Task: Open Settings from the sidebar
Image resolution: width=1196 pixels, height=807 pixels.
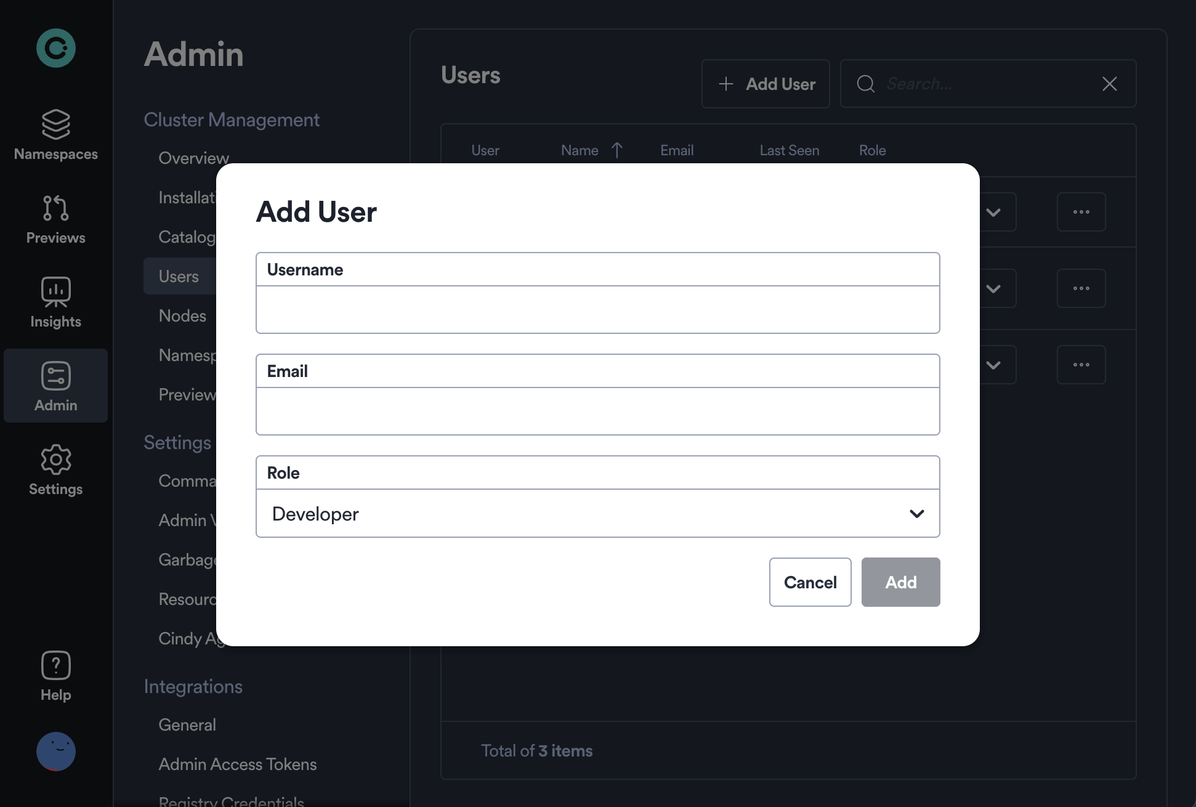Action: [x=55, y=469]
